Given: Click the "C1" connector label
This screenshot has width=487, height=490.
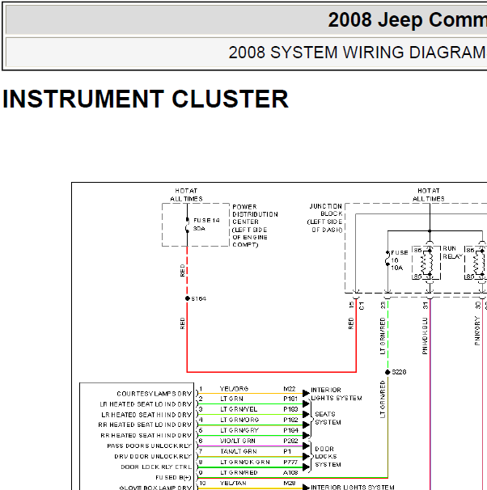Looking at the screenshot, I should pyautogui.click(x=362, y=306).
